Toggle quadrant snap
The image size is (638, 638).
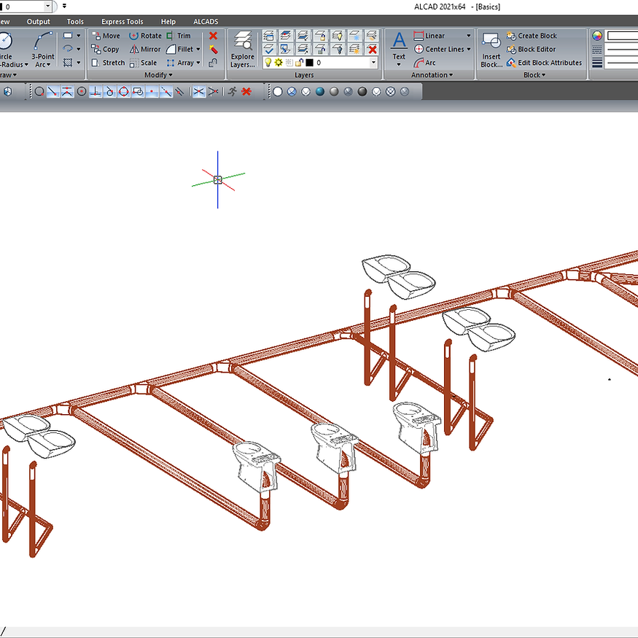[x=124, y=92]
